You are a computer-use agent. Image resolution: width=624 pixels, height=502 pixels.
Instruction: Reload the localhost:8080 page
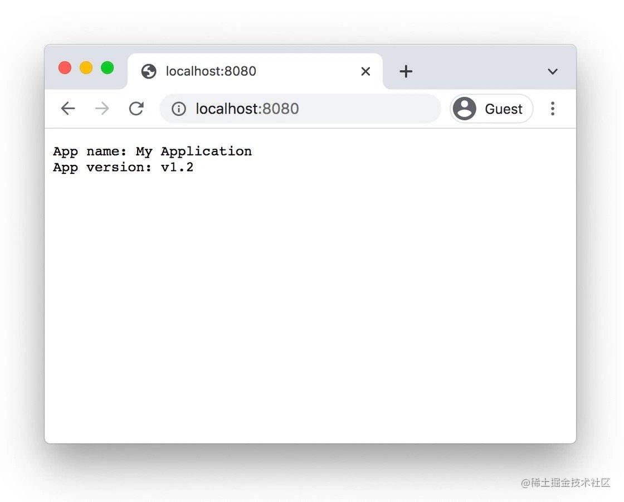(136, 108)
